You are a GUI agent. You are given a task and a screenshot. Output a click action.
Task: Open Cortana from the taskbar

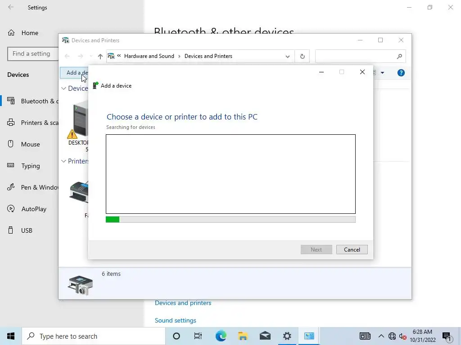[176, 336]
